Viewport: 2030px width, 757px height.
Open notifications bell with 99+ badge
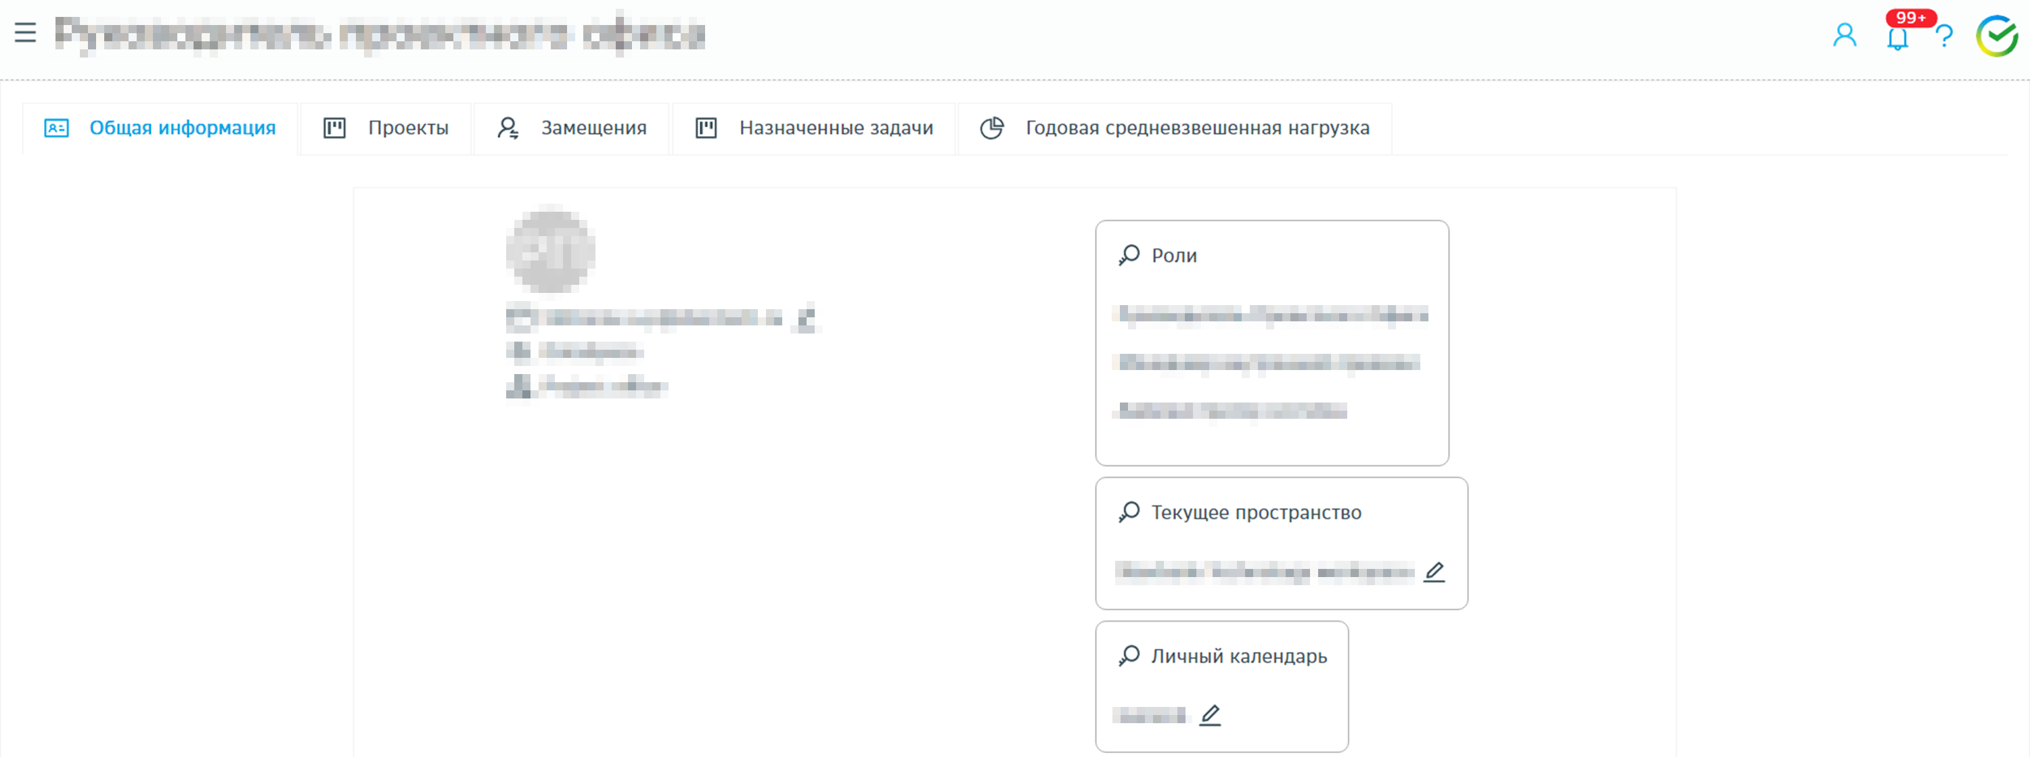(x=1897, y=37)
